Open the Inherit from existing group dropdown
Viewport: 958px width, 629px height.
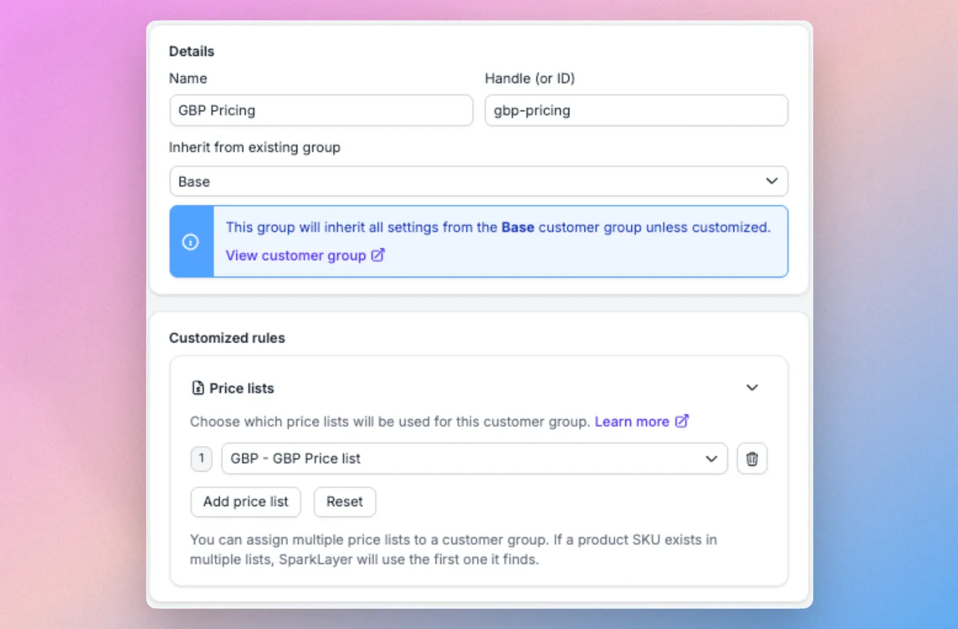click(479, 181)
